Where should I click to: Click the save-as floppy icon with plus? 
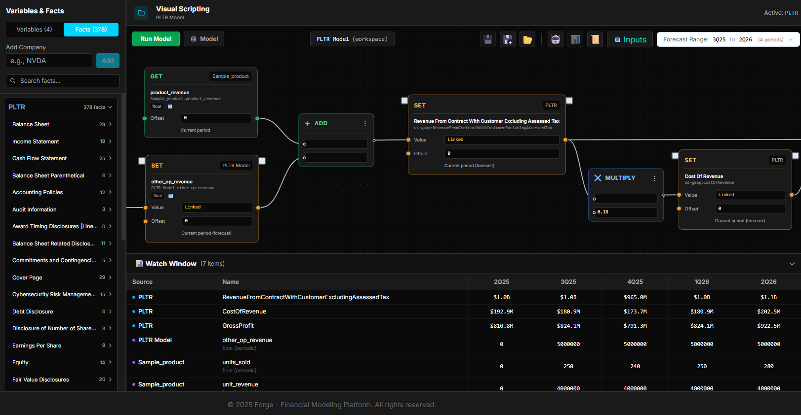(x=508, y=39)
